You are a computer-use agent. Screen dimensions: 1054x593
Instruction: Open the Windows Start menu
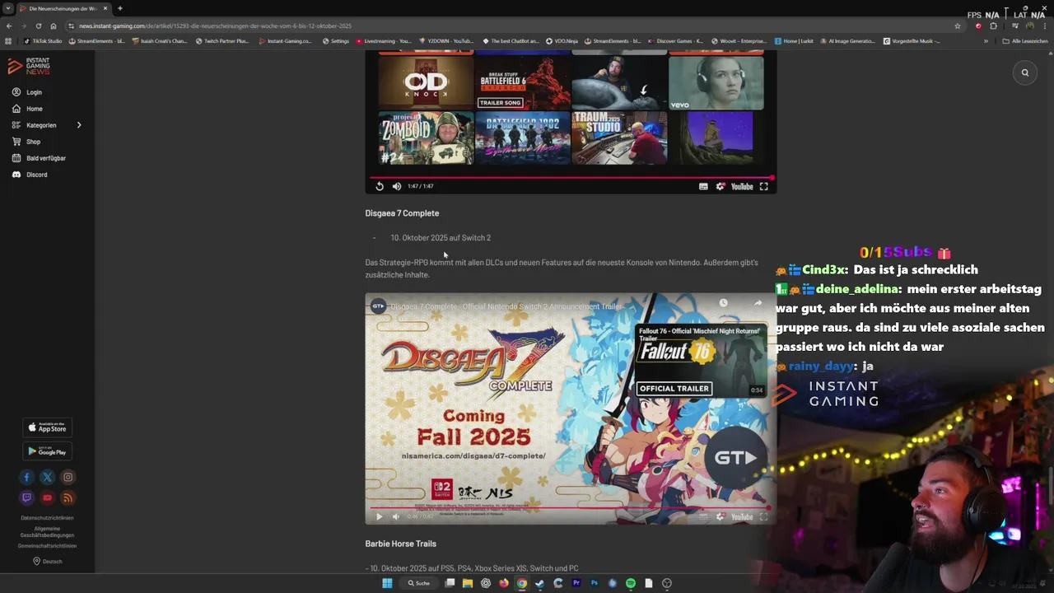pyautogui.click(x=387, y=583)
